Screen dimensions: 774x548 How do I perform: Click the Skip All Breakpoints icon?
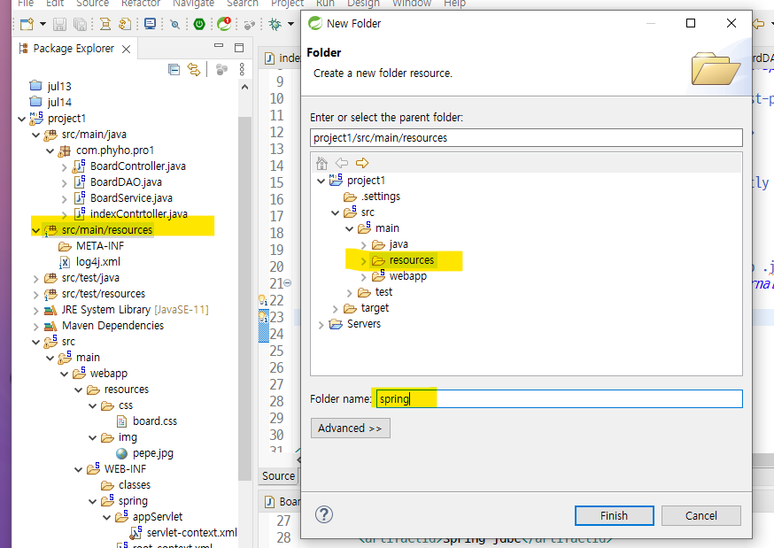(175, 24)
